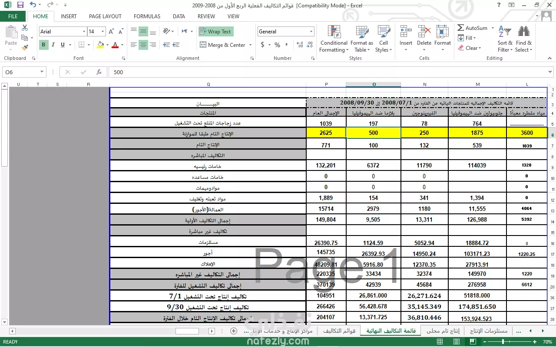The width and height of the screenshot is (556, 347).
Task: Open the Name Box O6 dropdown
Action: coord(42,72)
